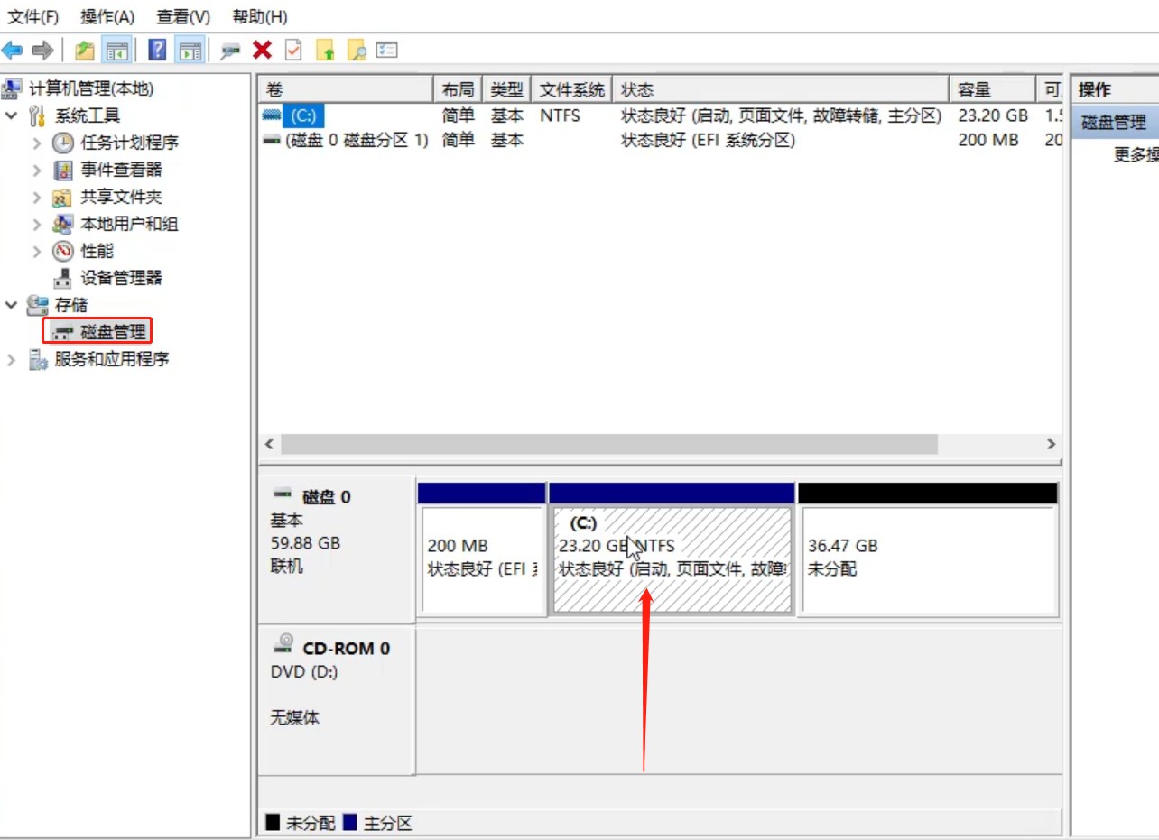Select 服务和应用程序 in the tree
Viewport: 1159px width, 840px height.
click(x=111, y=359)
